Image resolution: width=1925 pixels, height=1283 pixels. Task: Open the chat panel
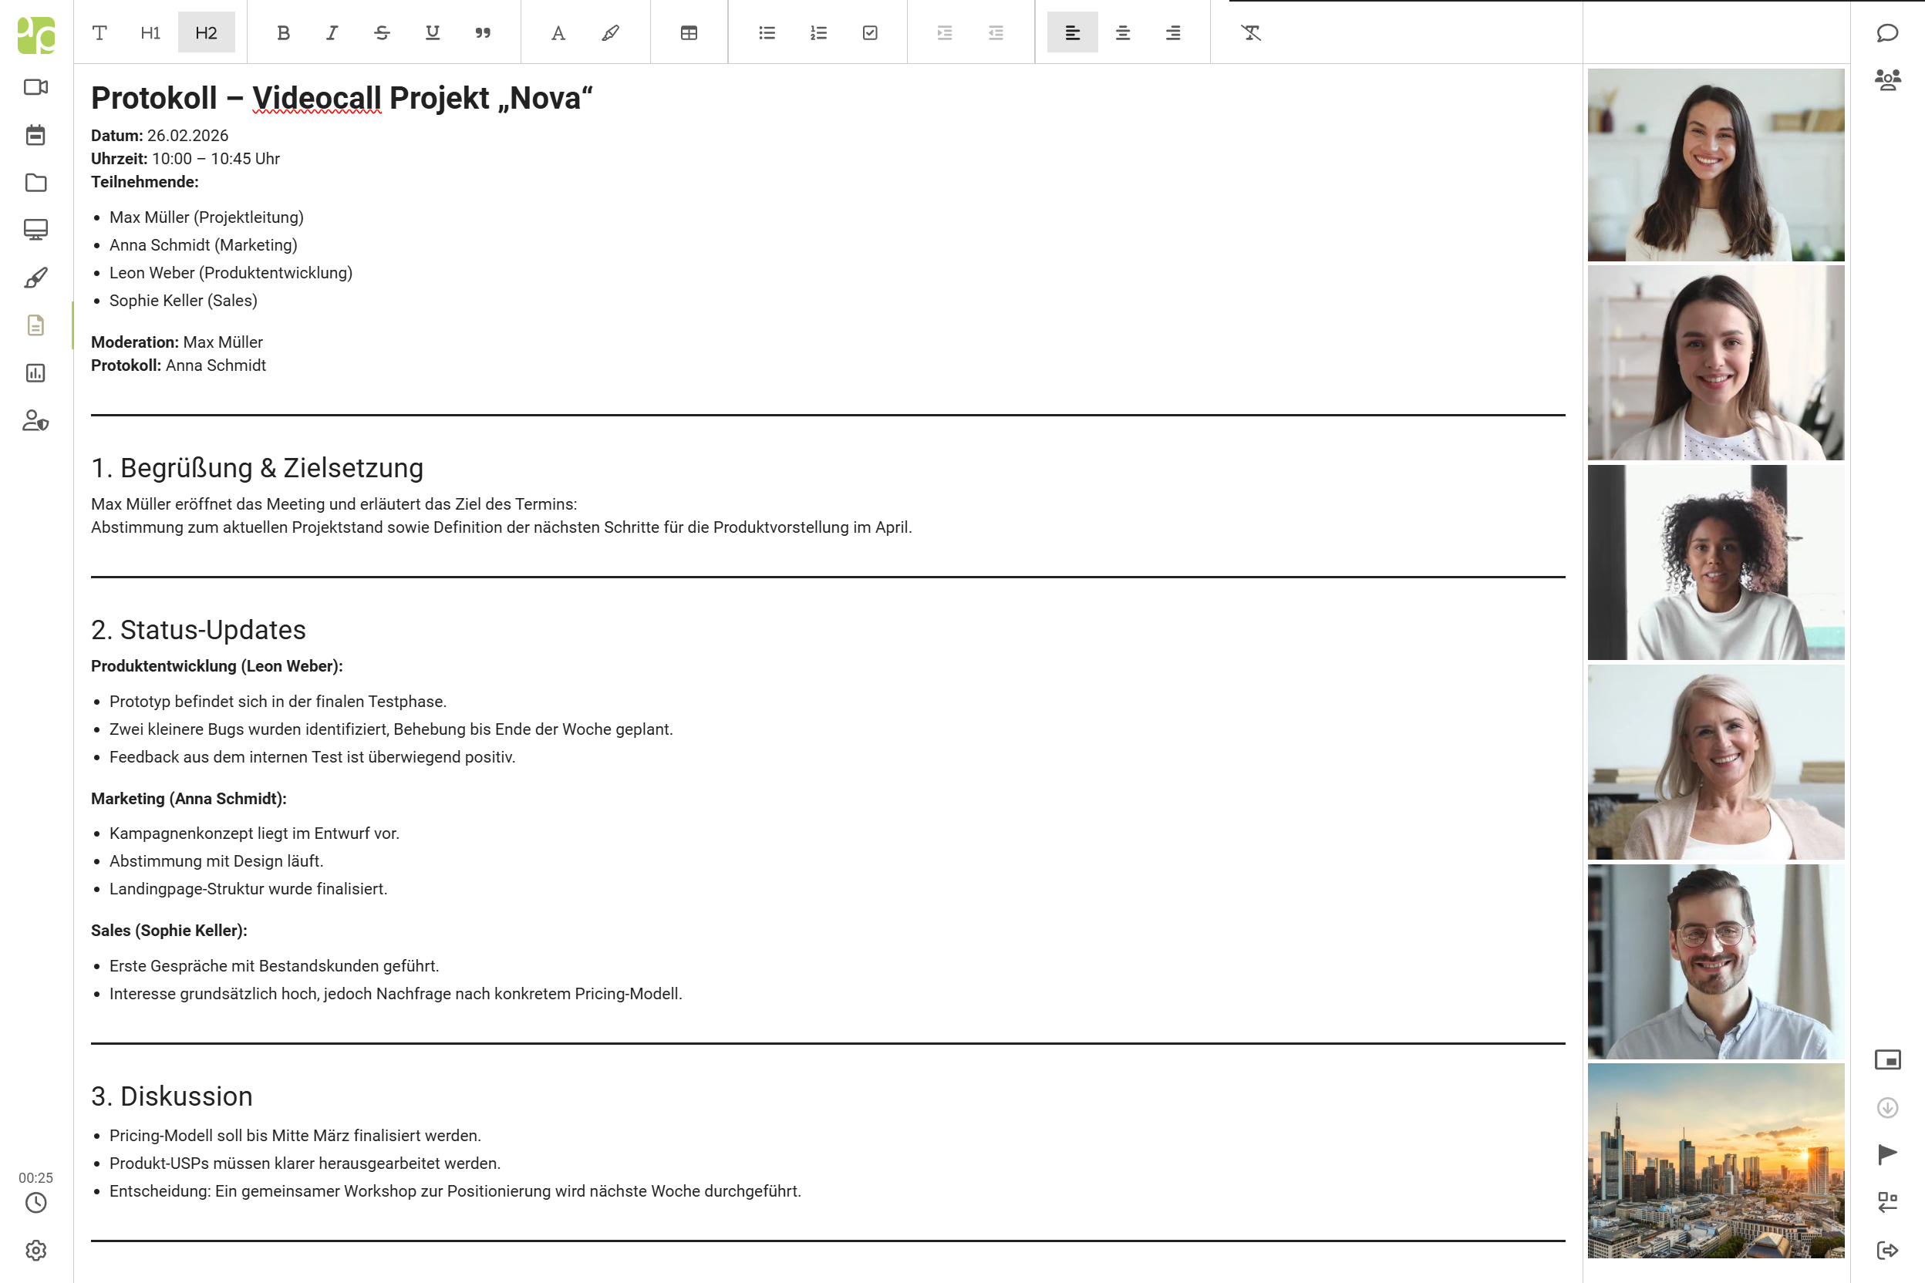1886,32
